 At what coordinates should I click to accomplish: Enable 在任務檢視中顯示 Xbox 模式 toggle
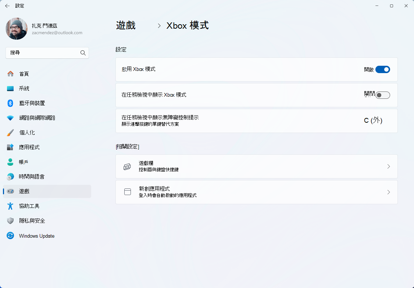tap(383, 95)
